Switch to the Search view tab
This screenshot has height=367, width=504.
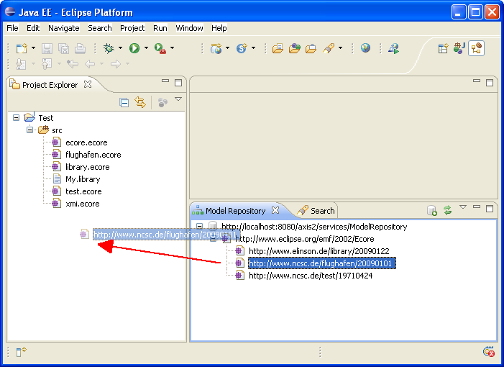[x=316, y=211]
